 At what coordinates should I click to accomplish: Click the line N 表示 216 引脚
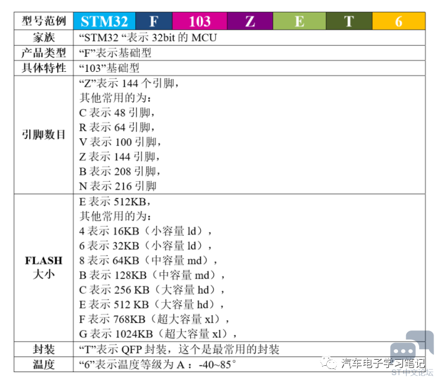[118, 186]
